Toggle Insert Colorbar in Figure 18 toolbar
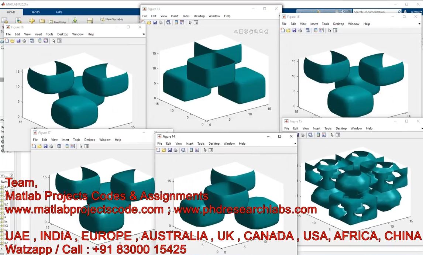Screen dimensions: 423x255 (40, 41)
